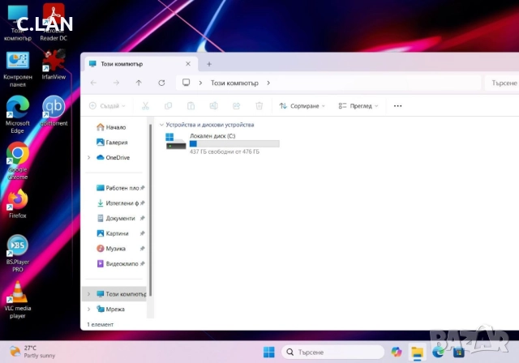Click the Delete trash icon

(259, 106)
